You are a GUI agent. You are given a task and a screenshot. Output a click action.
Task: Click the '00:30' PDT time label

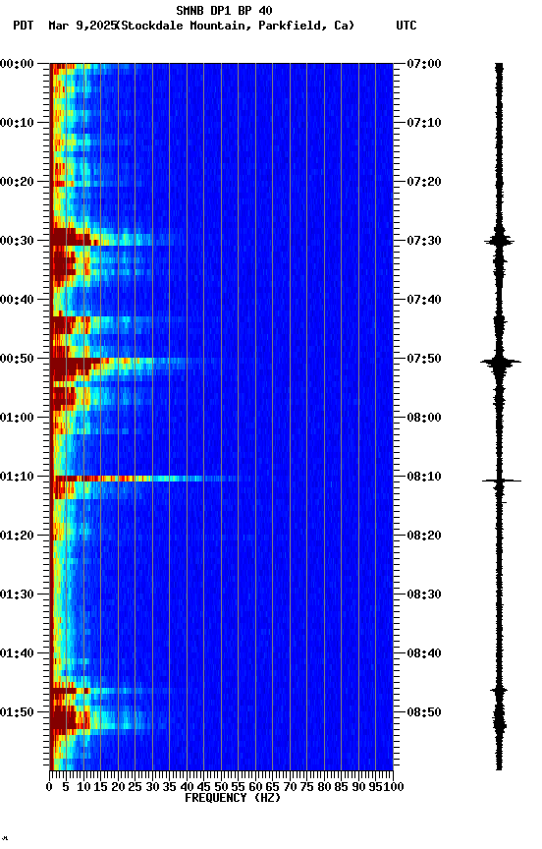[x=17, y=241]
